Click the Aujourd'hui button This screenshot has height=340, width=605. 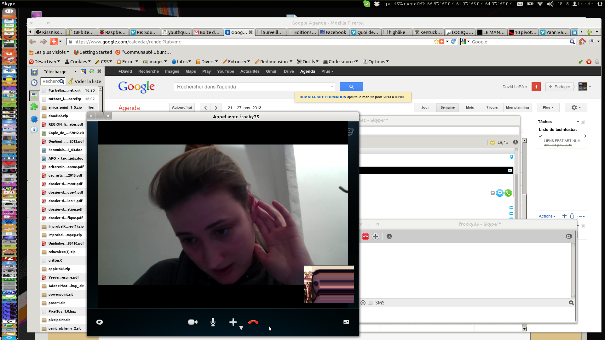pyautogui.click(x=182, y=108)
